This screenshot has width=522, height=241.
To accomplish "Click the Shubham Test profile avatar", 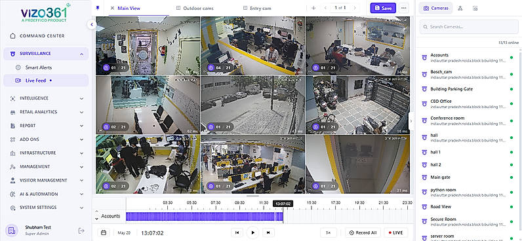I will (x=12, y=231).
